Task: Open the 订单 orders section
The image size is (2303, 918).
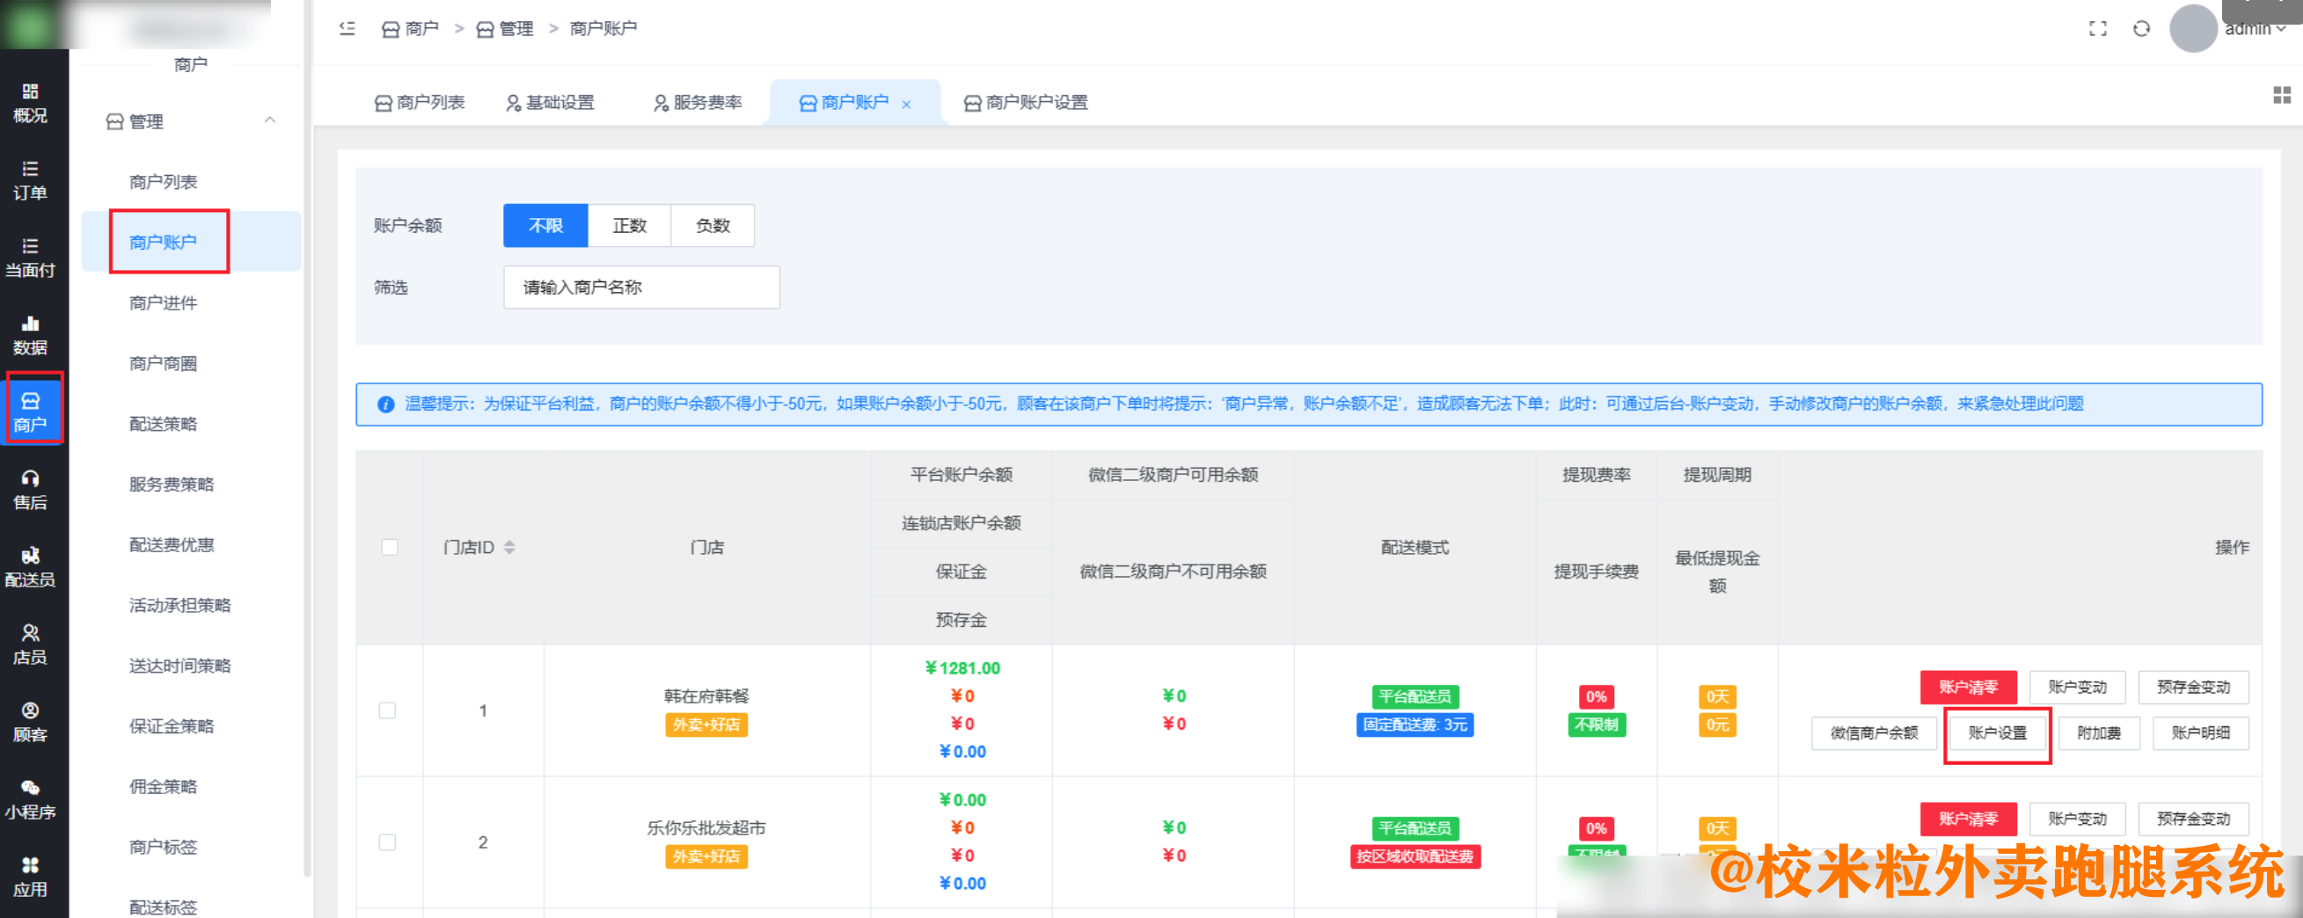Action: [x=33, y=178]
